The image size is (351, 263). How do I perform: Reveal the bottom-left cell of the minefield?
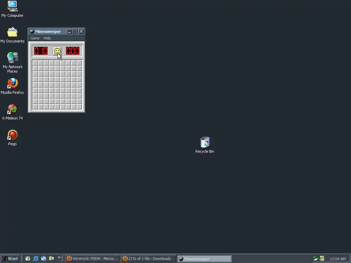coord(35,107)
